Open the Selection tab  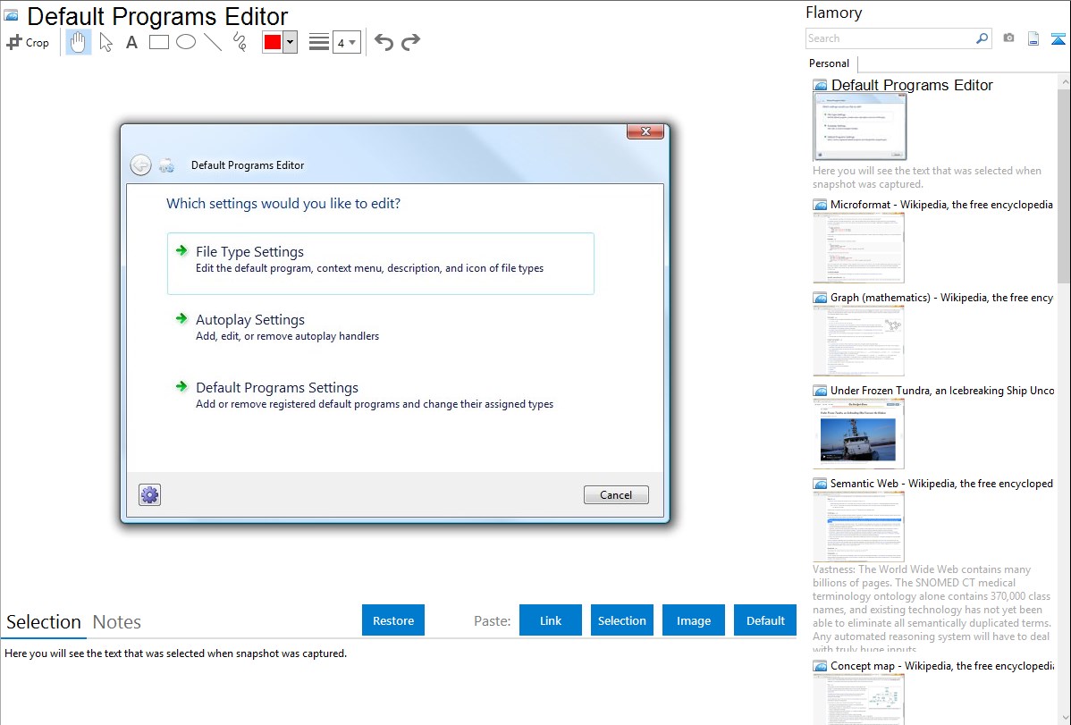pos(44,622)
